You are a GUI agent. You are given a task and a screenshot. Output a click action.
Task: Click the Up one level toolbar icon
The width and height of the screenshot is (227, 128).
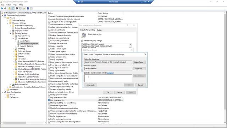coord(10,9)
